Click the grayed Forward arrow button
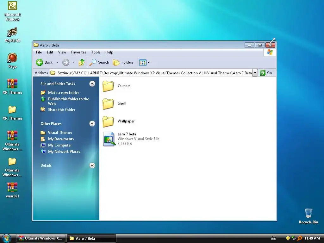324x243 pixels. click(x=66, y=62)
